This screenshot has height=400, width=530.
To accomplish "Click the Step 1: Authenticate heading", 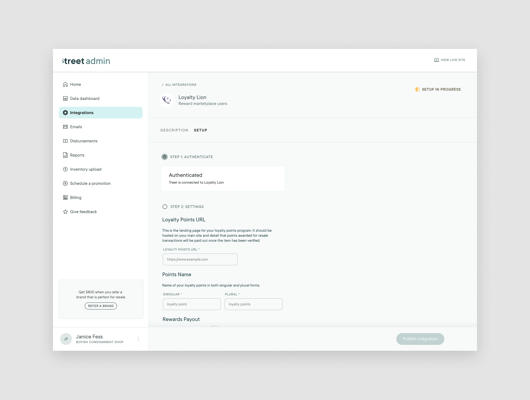I will pos(191,157).
